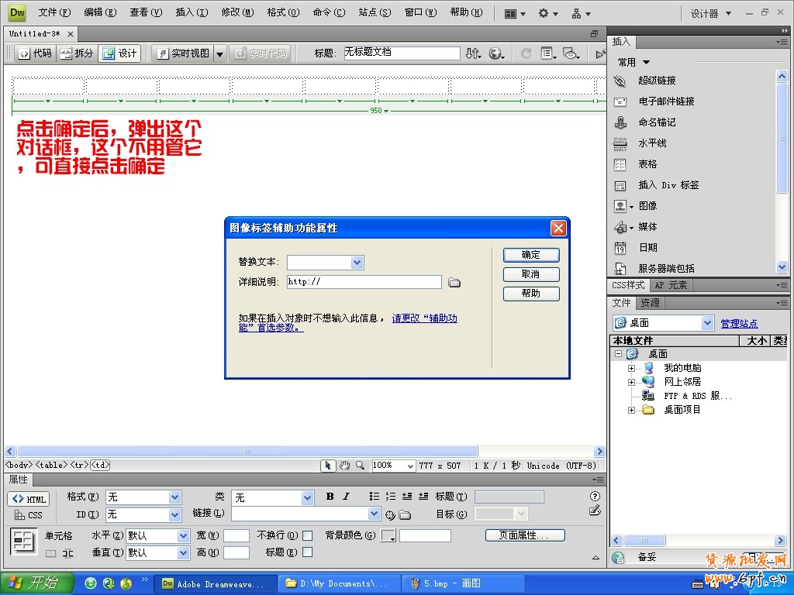This screenshot has width=794, height=595.
Task: Click the 标题 document title input field
Action: [x=401, y=53]
